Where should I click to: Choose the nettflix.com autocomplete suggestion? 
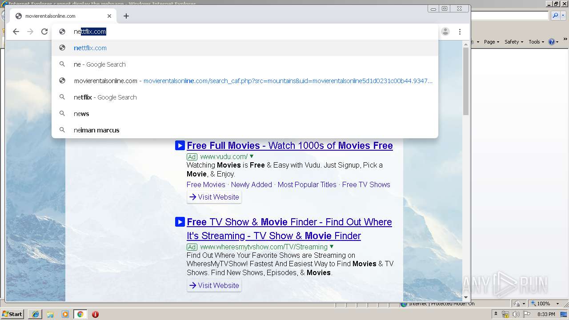coord(245,48)
